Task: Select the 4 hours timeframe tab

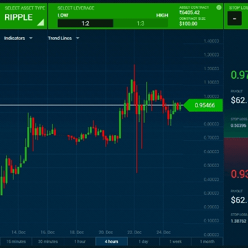Action: (x=112, y=241)
